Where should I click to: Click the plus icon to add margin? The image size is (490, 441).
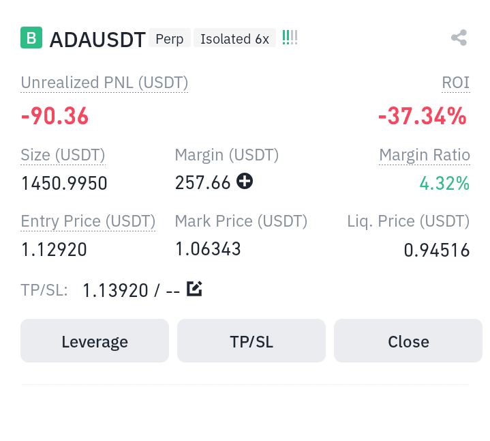click(x=245, y=181)
